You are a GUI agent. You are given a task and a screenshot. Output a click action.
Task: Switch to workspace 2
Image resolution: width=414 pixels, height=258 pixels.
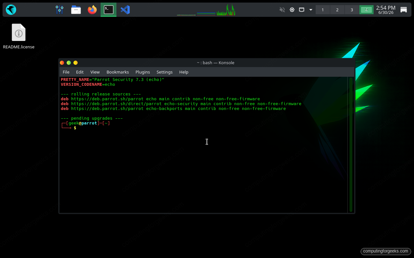(337, 10)
